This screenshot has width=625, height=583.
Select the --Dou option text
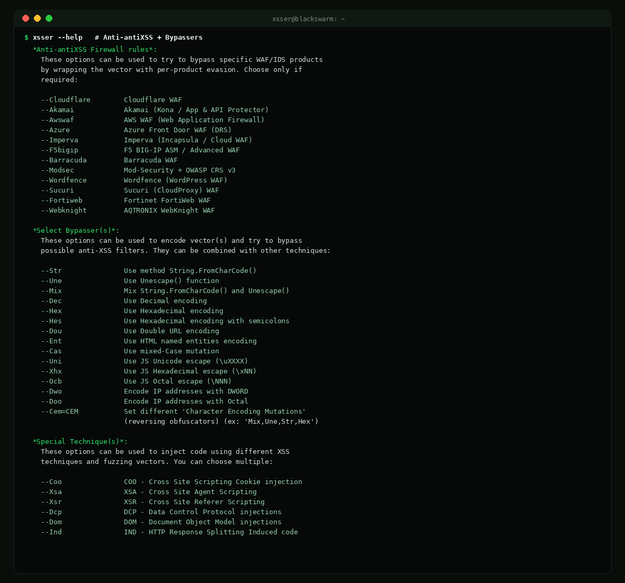coord(51,331)
